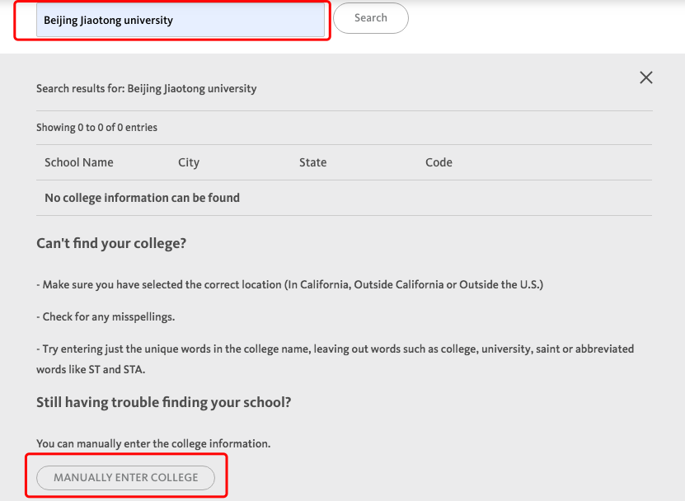Click the 'Check for any misspellings.' tip
Screen dimensions: 685x501
click(x=106, y=316)
